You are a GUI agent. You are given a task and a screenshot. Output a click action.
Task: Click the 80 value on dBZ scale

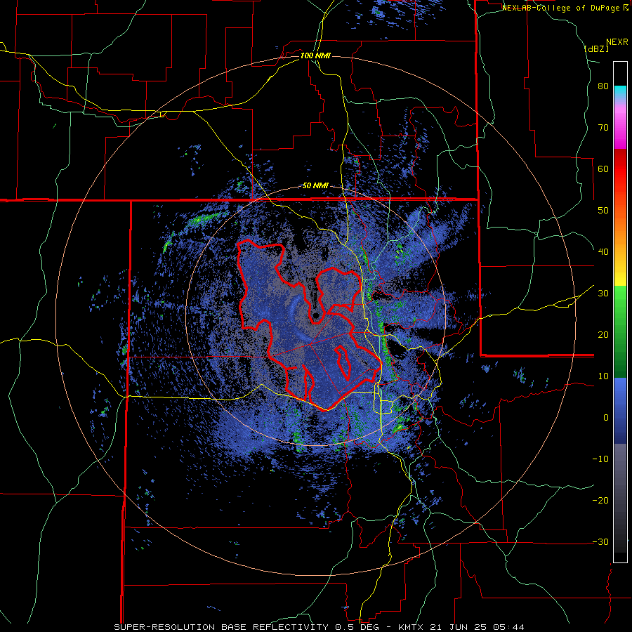pos(603,86)
